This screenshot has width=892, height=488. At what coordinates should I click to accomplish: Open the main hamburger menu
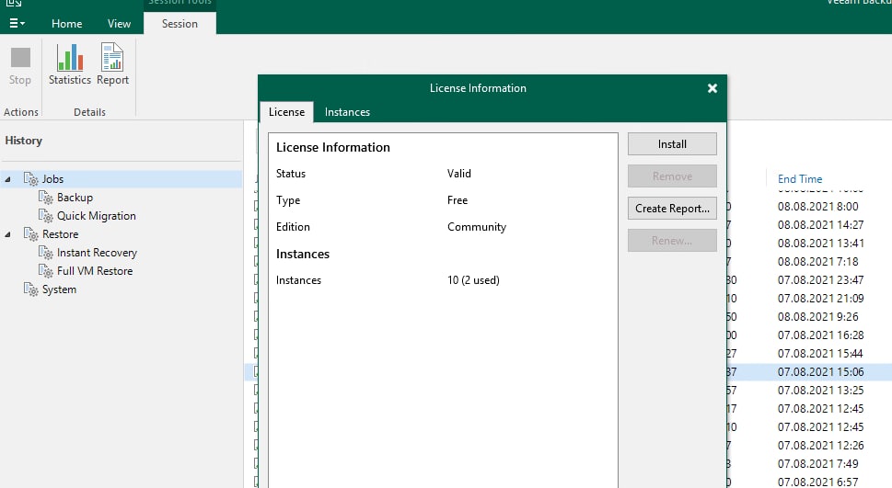click(x=17, y=23)
